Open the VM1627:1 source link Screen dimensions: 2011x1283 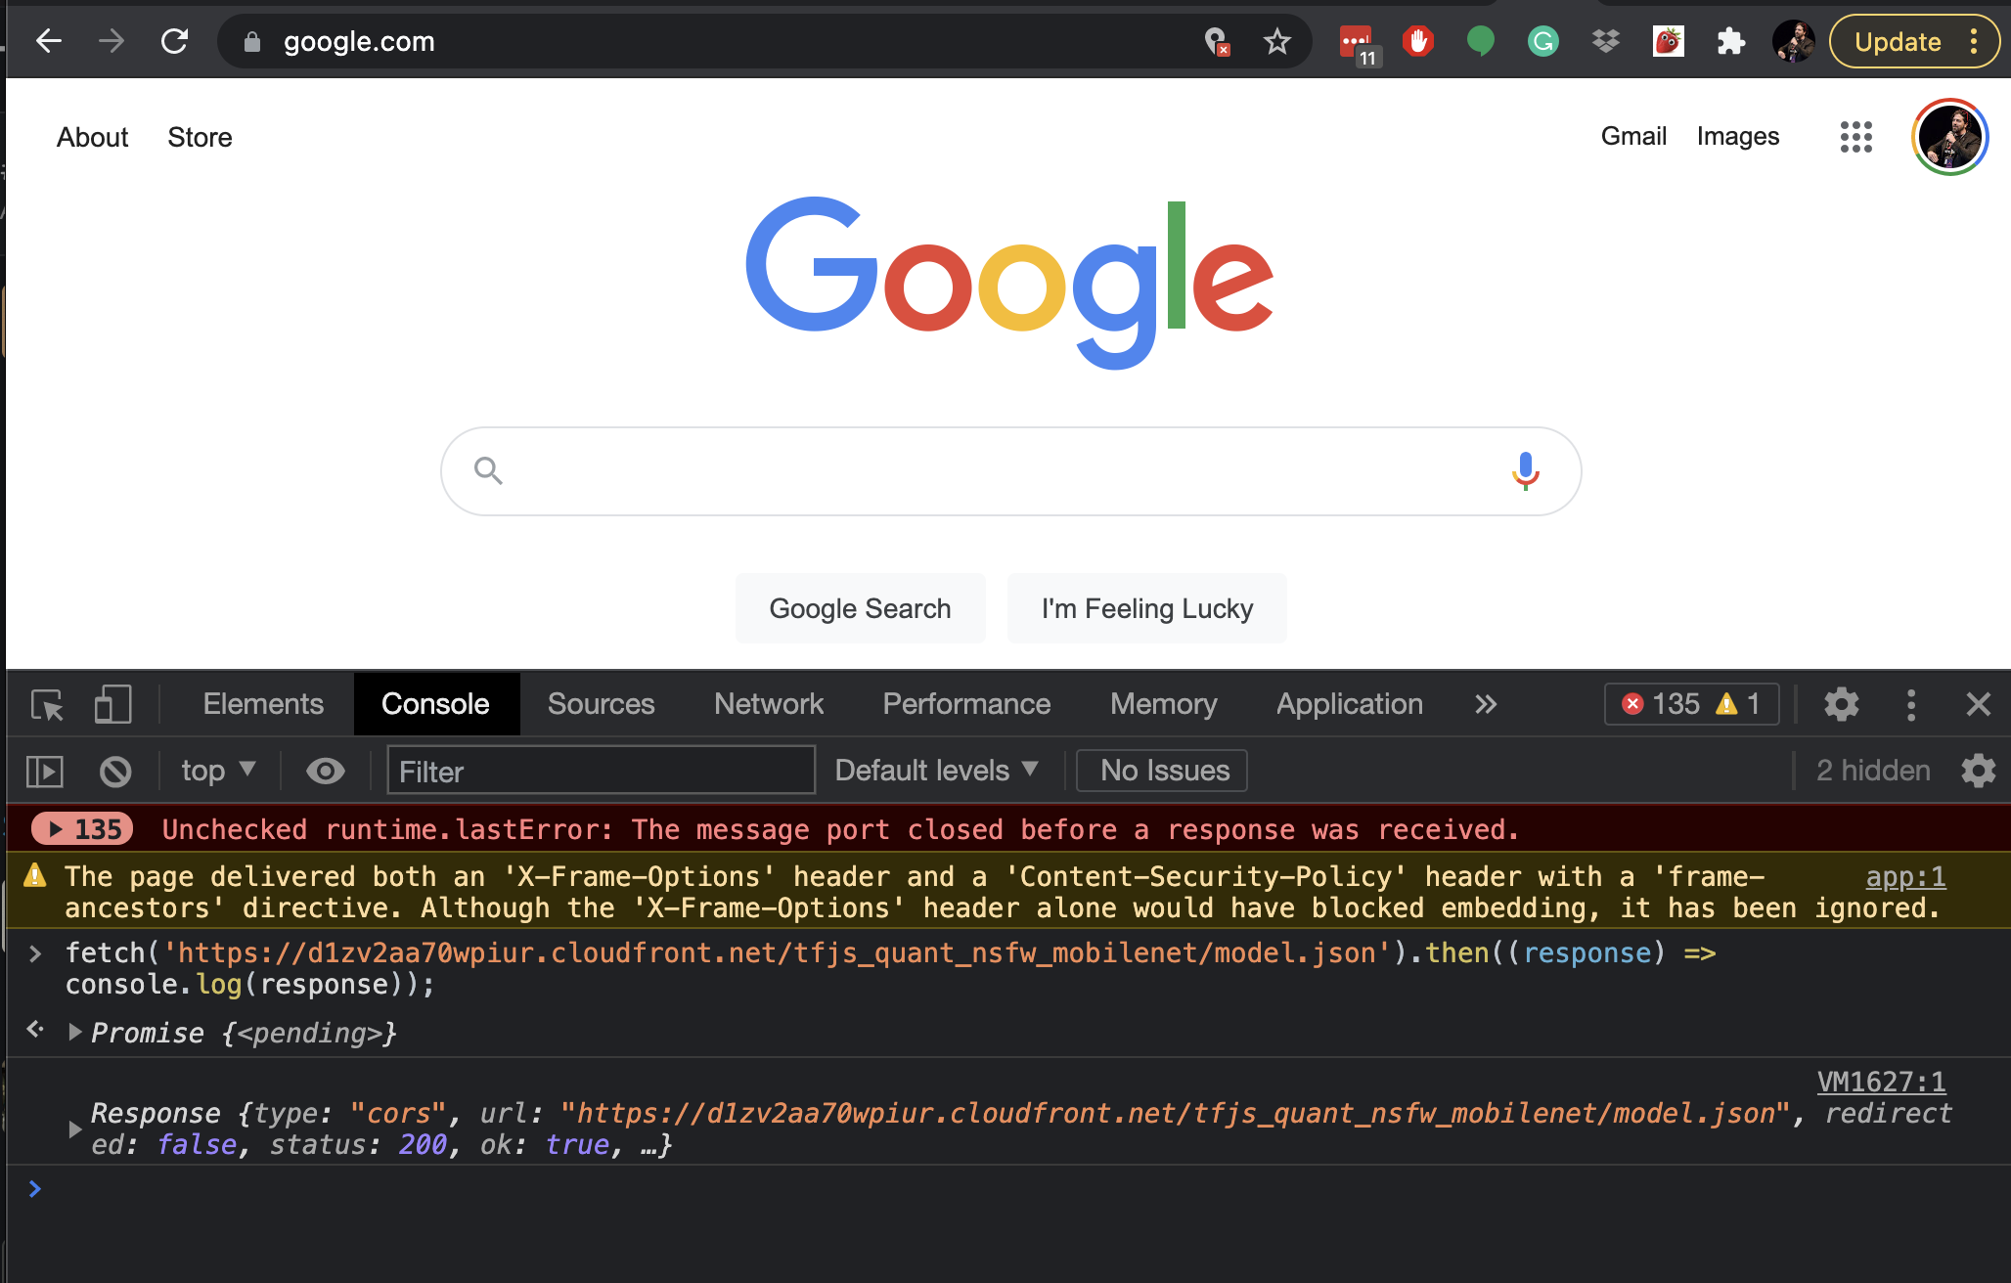point(1880,1082)
